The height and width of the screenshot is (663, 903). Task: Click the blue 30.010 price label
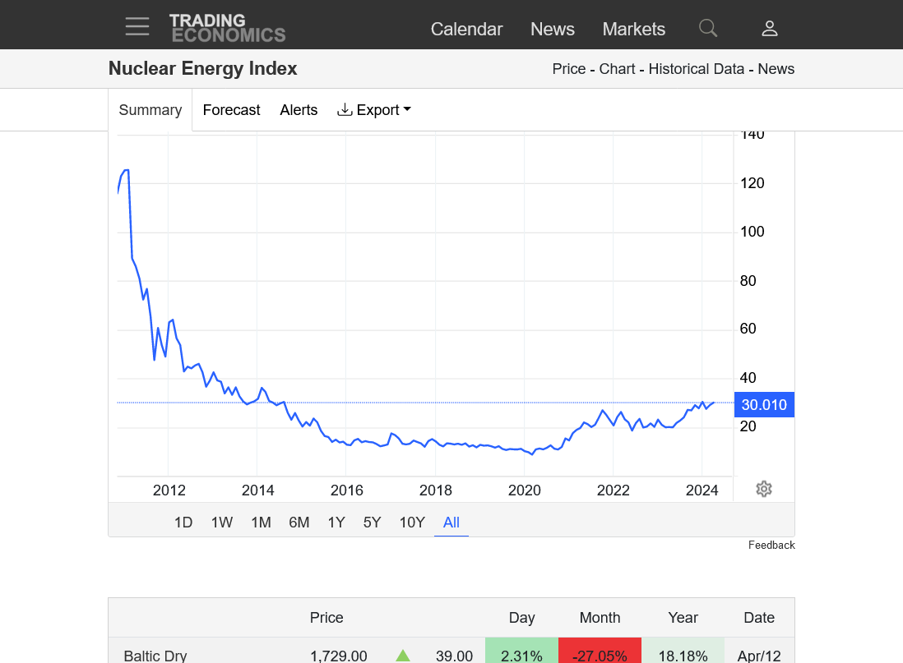(x=764, y=405)
